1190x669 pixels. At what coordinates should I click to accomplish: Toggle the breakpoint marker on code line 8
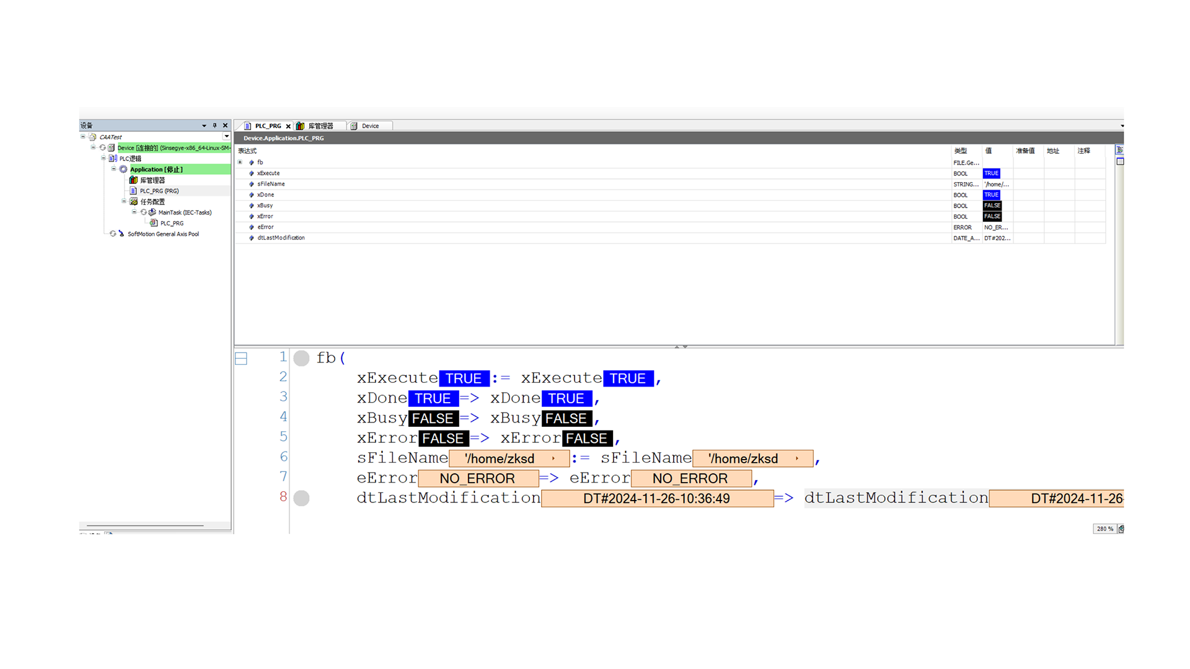click(301, 498)
